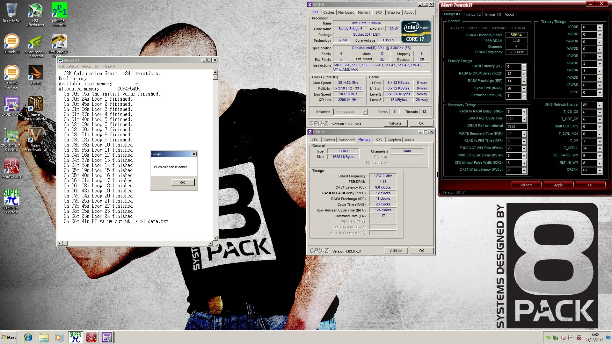Image resolution: width=612 pixels, height=344 pixels.
Task: Switch to Super PI taskbar button
Action: 76,337
